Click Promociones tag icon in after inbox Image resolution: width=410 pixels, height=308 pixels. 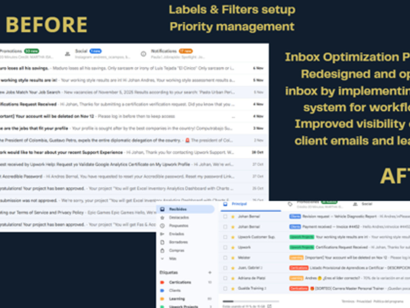click(x=290, y=204)
